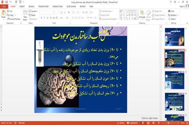Image resolution: width=189 pixels, height=125 pixels.
Task: Click the Find button
Action: click(x=171, y=11)
